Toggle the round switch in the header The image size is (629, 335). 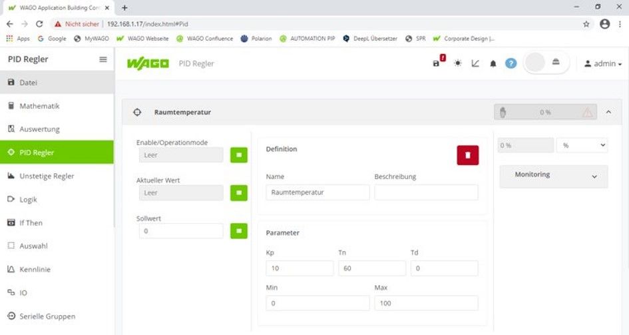click(x=544, y=63)
